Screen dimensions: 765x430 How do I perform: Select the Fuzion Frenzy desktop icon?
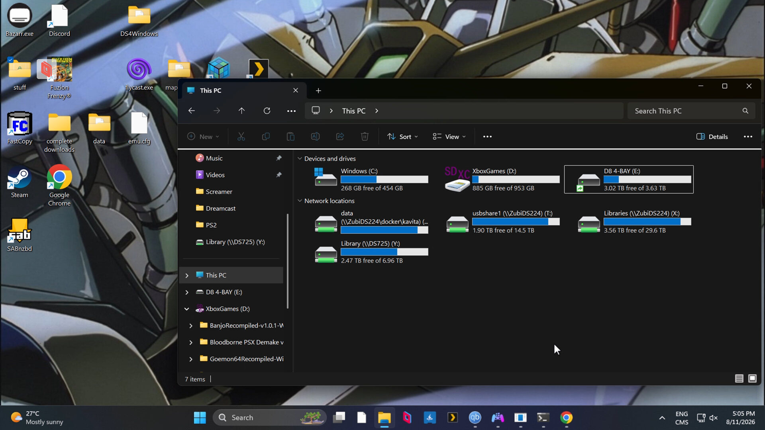tap(59, 78)
